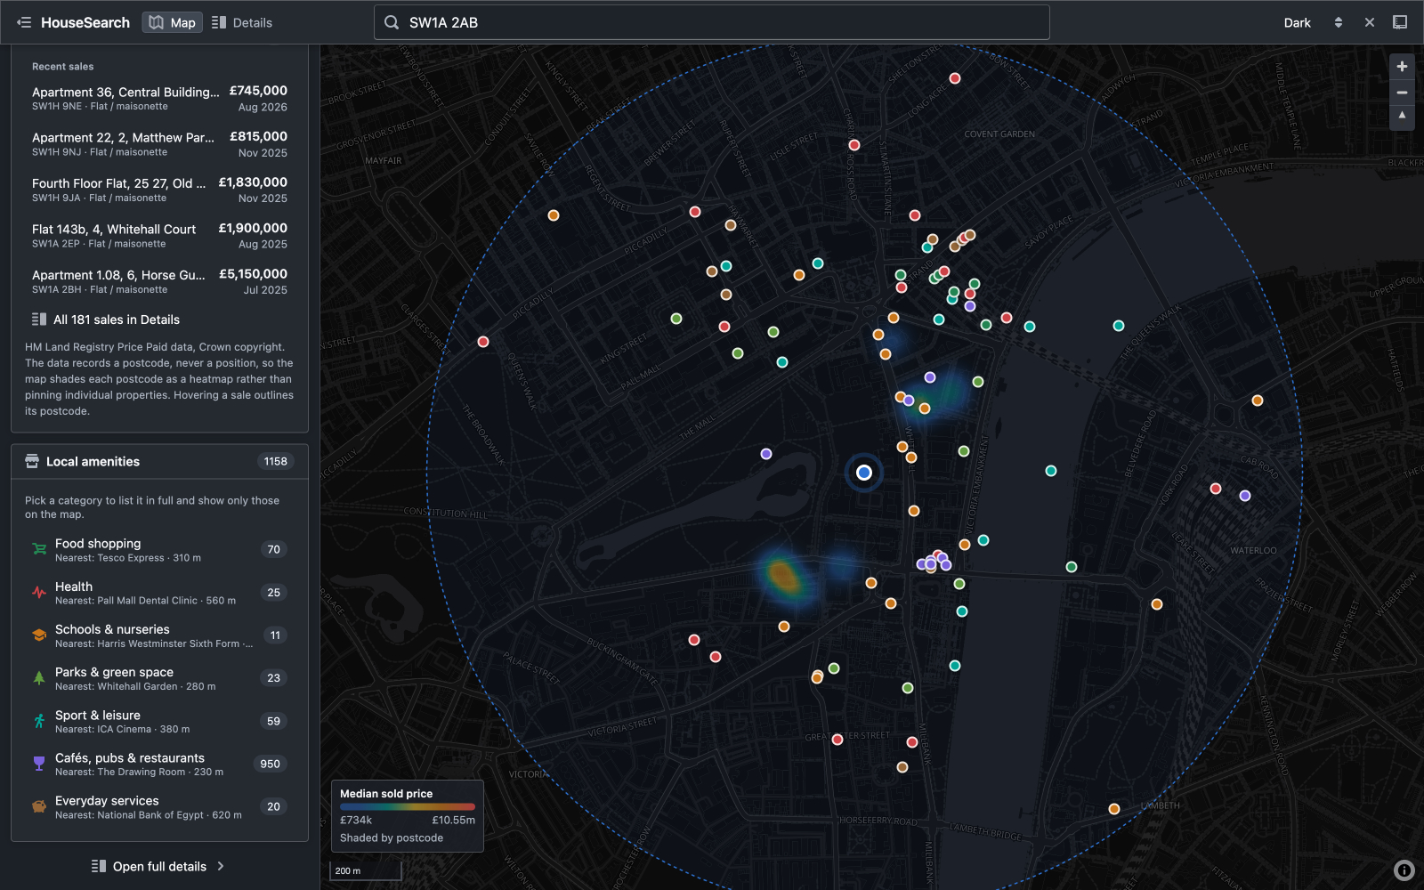The height and width of the screenshot is (890, 1424).
Task: Open Apartment 22, Matthew Parker sale
Action: (x=159, y=144)
